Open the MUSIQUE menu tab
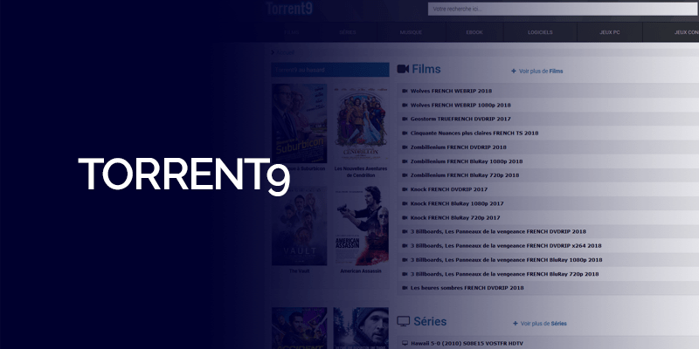 point(411,32)
